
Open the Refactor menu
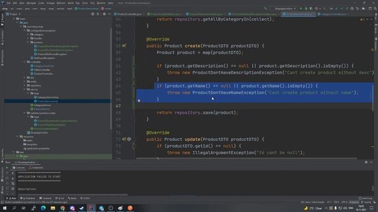(61, 3)
